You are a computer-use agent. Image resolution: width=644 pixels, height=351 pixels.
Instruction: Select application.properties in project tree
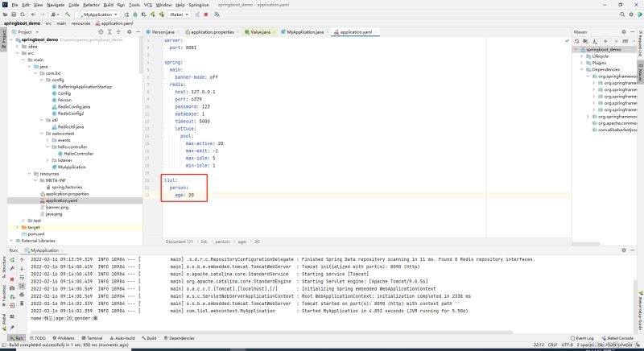67,193
